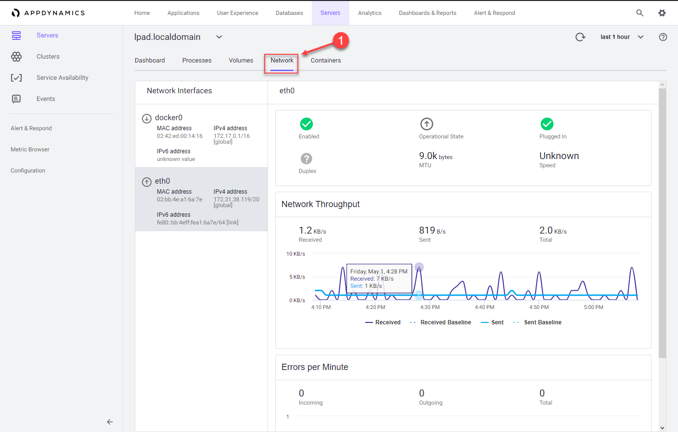Click the Servers sidebar icon
Viewport: 678px width, 432px height.
[16, 36]
